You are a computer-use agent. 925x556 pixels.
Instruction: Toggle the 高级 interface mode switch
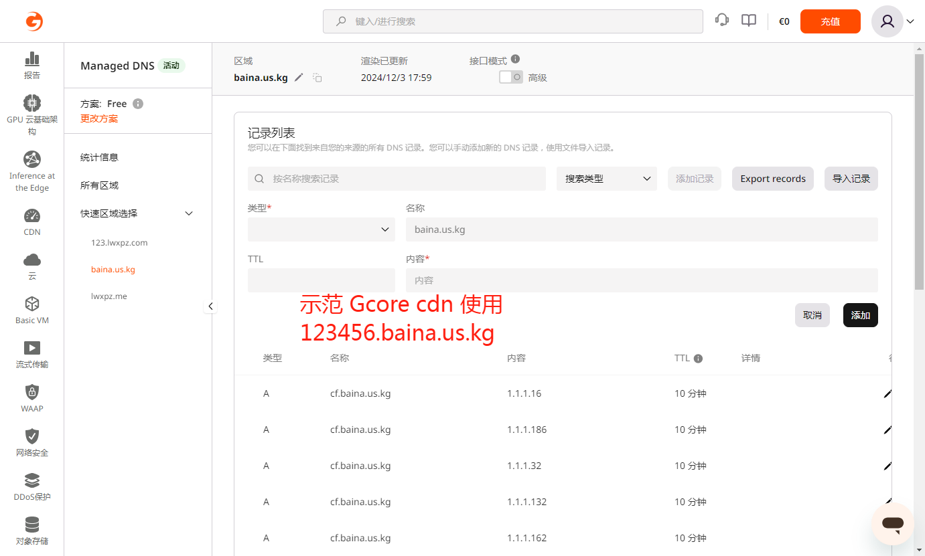[x=511, y=77]
